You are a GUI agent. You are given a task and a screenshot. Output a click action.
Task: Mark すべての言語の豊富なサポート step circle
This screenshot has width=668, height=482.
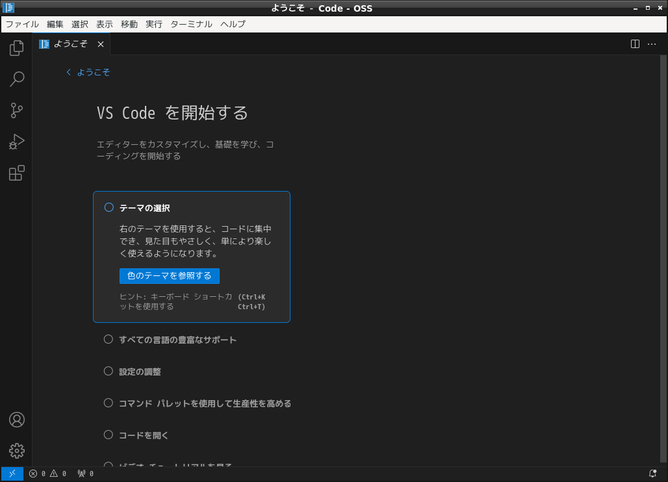click(109, 339)
